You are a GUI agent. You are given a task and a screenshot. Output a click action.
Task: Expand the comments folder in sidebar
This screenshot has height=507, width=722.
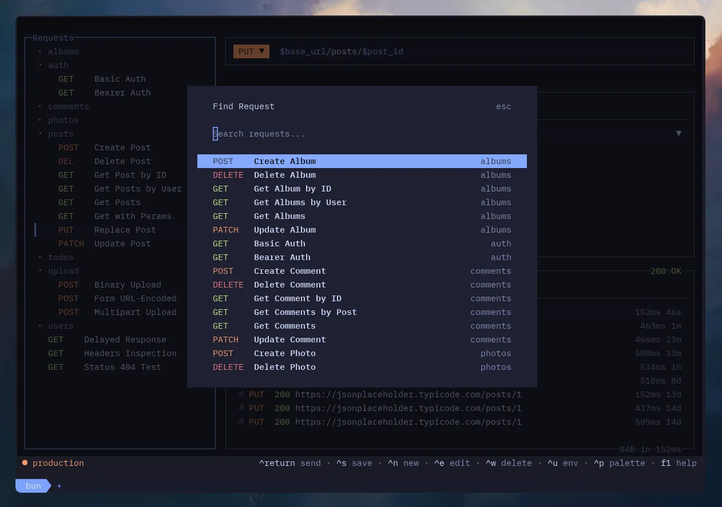pos(64,106)
